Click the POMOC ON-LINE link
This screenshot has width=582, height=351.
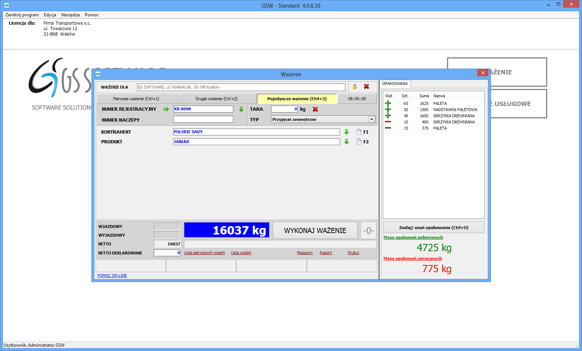pos(112,276)
